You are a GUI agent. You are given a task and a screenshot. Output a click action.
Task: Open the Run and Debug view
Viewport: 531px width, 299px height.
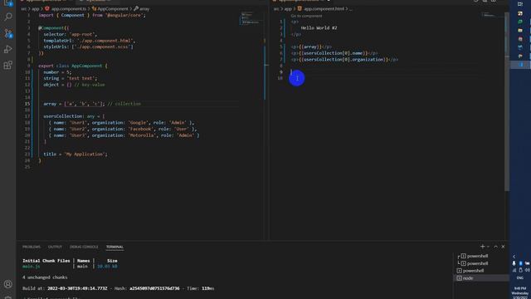(7, 49)
